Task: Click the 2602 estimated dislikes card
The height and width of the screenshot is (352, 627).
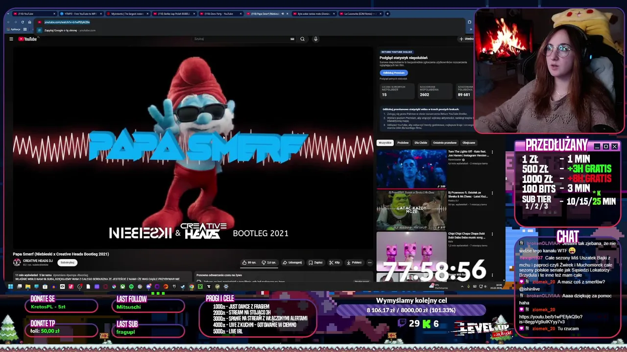Action: coord(434,91)
